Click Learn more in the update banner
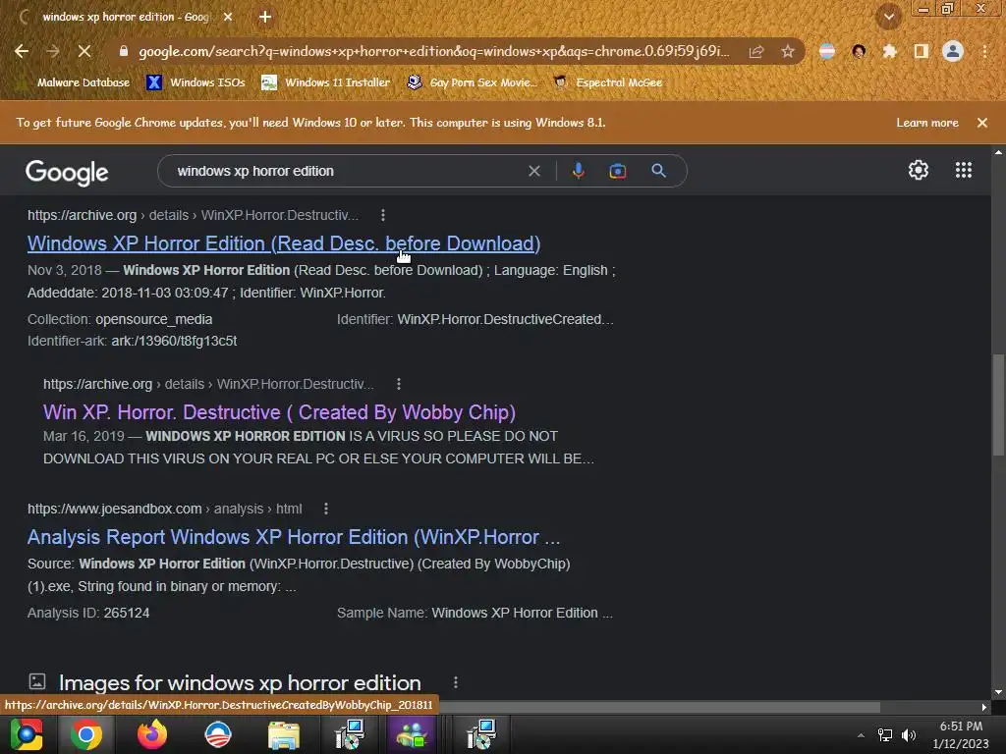Screen dimensions: 1006x754 (x=927, y=123)
